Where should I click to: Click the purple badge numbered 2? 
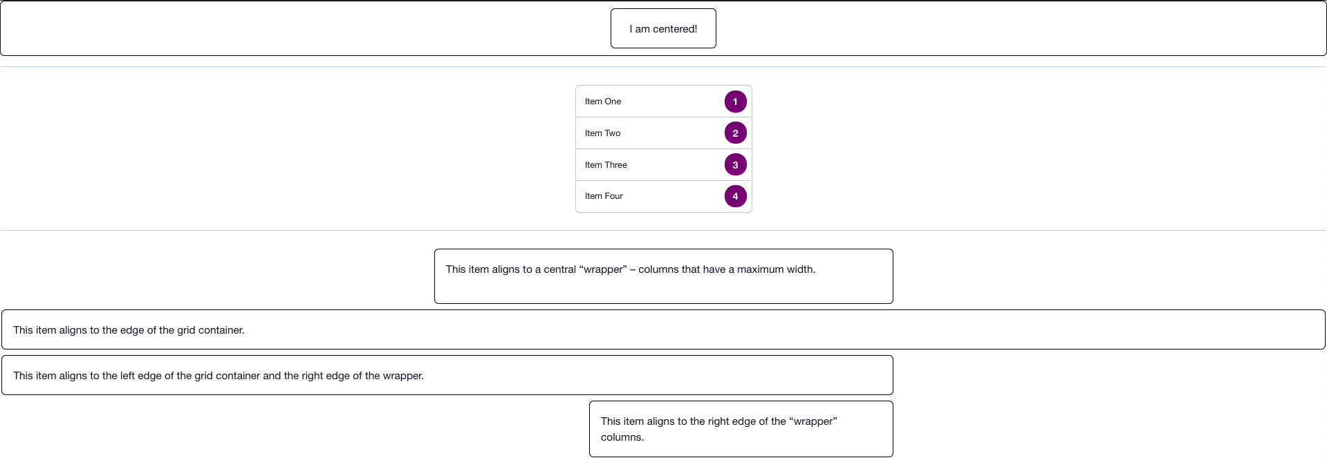click(x=735, y=133)
